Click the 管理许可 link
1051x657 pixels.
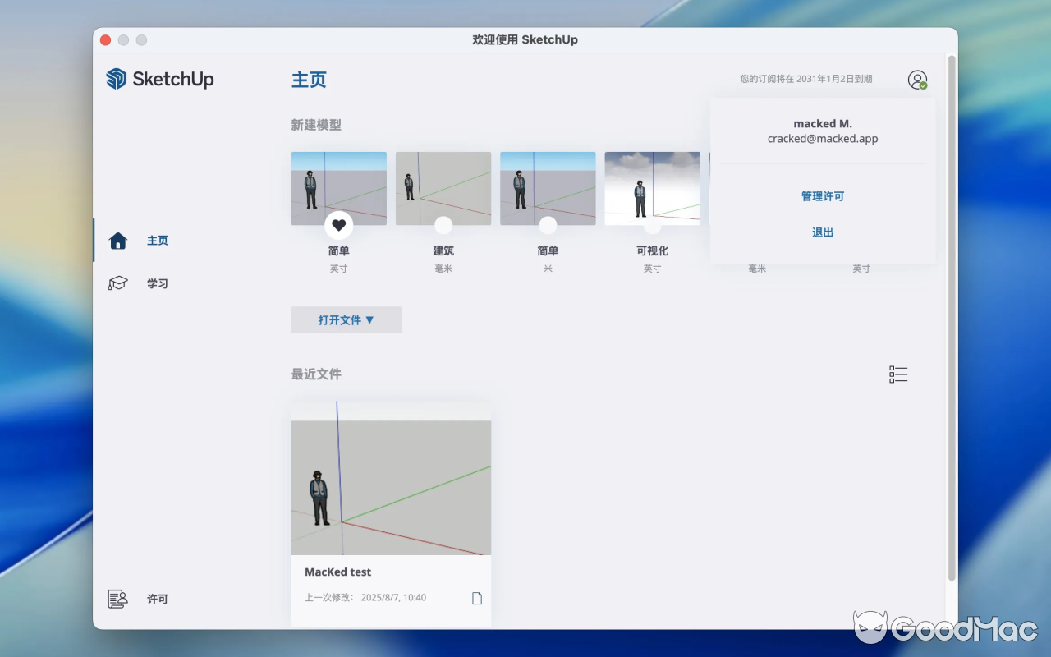(823, 196)
